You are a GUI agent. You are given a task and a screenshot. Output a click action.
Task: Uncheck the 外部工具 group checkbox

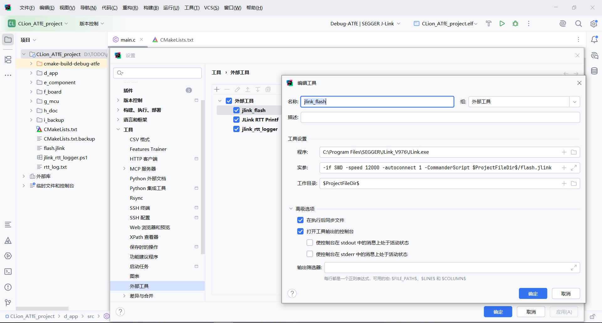229,101
